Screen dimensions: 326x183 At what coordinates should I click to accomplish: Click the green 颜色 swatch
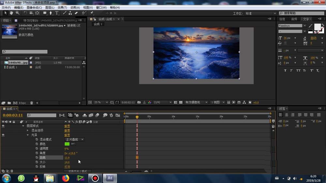(x=67, y=144)
